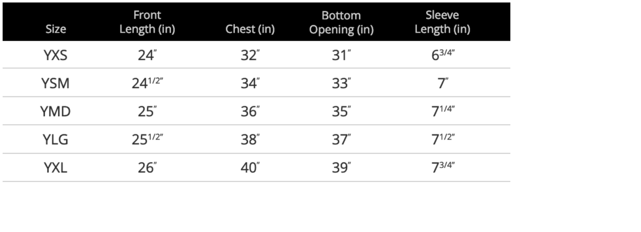The height and width of the screenshot is (232, 641).
Task: Click the YSM bottom opening value 33″
Action: point(341,83)
